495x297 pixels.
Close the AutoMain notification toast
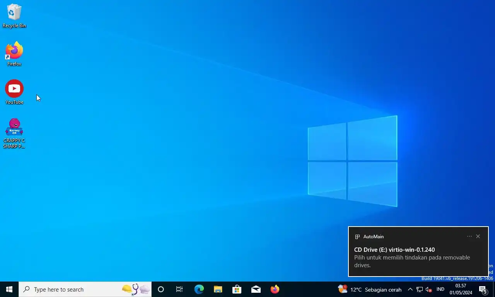(478, 236)
